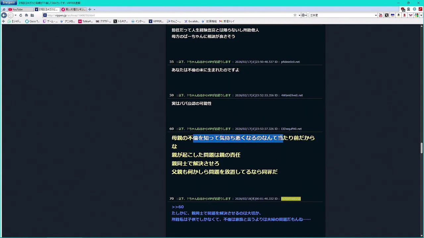This screenshot has width=424, height=238.
Task: Click the text あなたは不倫の末に生まれたのですよ
Action: point(205,70)
